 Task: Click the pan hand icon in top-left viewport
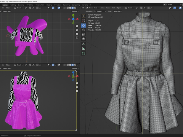77,30
